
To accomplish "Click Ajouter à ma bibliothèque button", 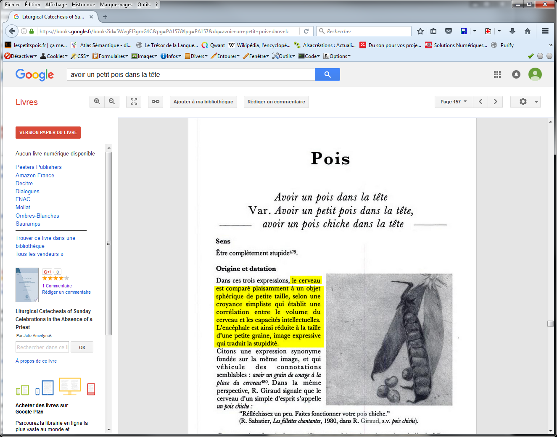I will 203,102.
